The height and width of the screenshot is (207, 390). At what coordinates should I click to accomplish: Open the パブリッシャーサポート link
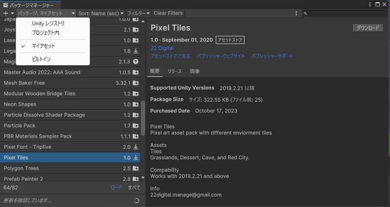tap(272, 56)
